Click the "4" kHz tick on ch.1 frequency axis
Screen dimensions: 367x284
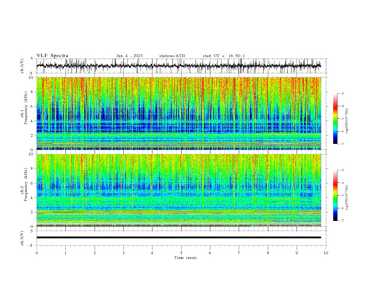(x=32, y=121)
